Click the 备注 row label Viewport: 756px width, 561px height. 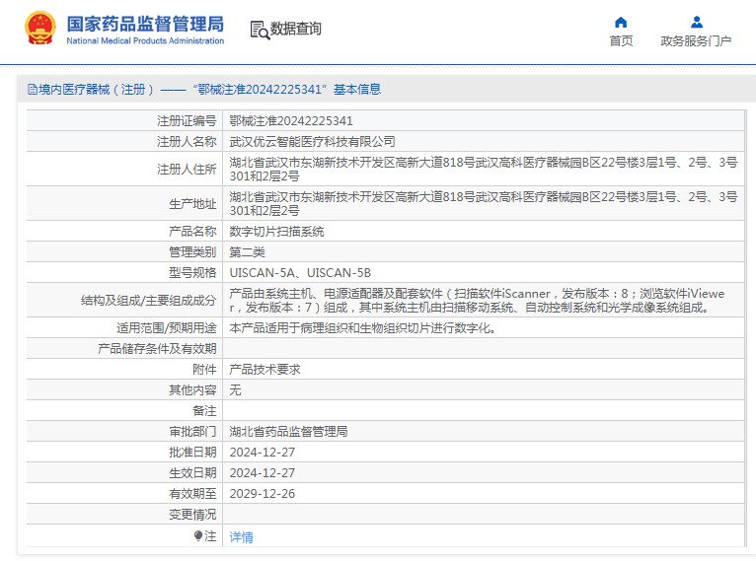pos(204,411)
